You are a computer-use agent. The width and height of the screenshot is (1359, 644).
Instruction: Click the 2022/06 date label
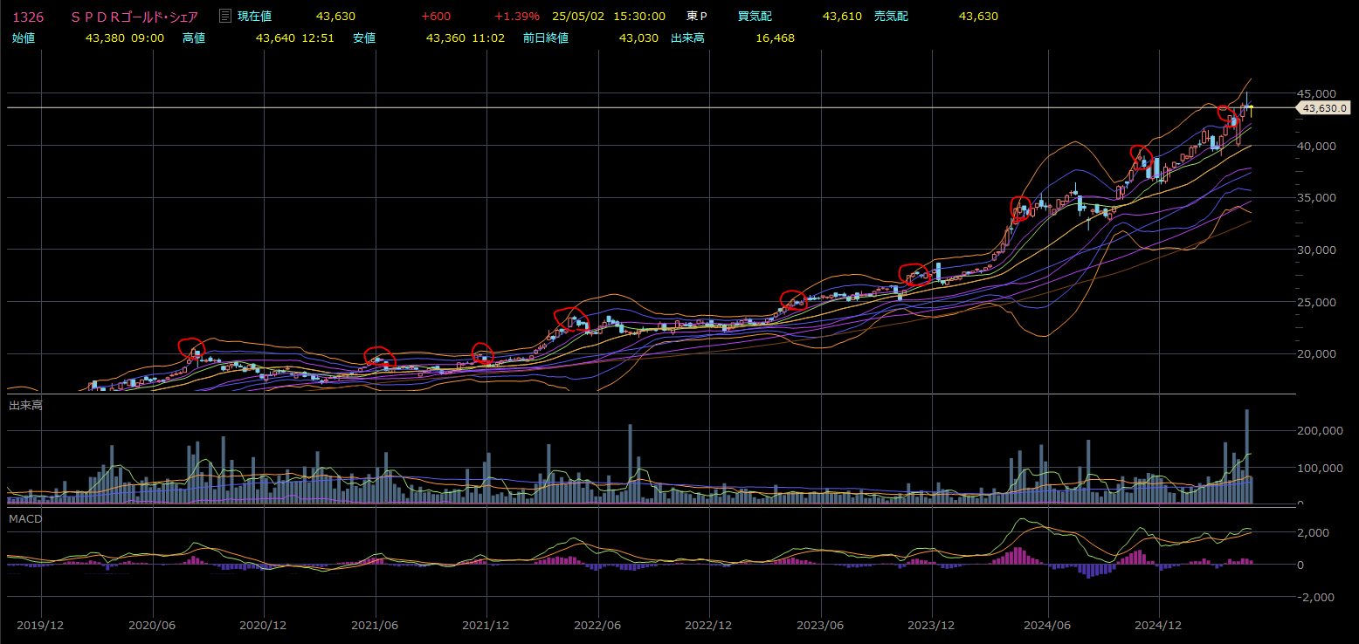point(598,626)
